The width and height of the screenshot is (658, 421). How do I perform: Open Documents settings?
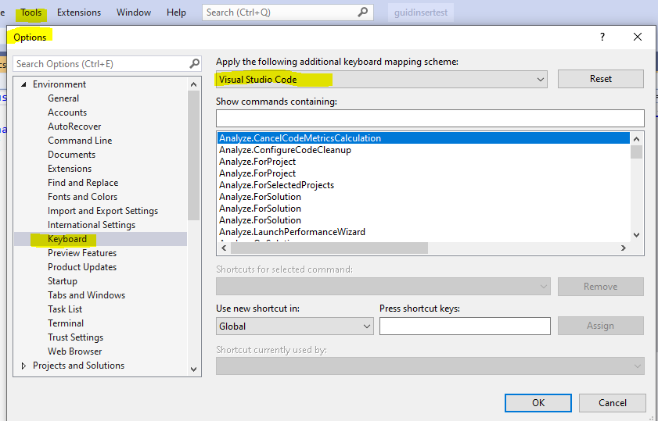pos(71,154)
